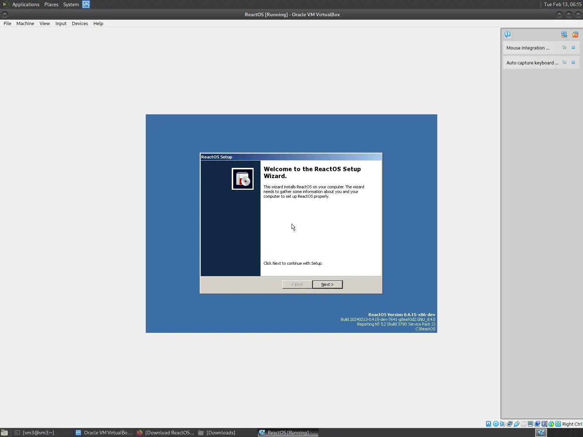Screen dimensions: 583x437
Task: Maximize the VirtualBox window
Action: [x=569, y=15]
